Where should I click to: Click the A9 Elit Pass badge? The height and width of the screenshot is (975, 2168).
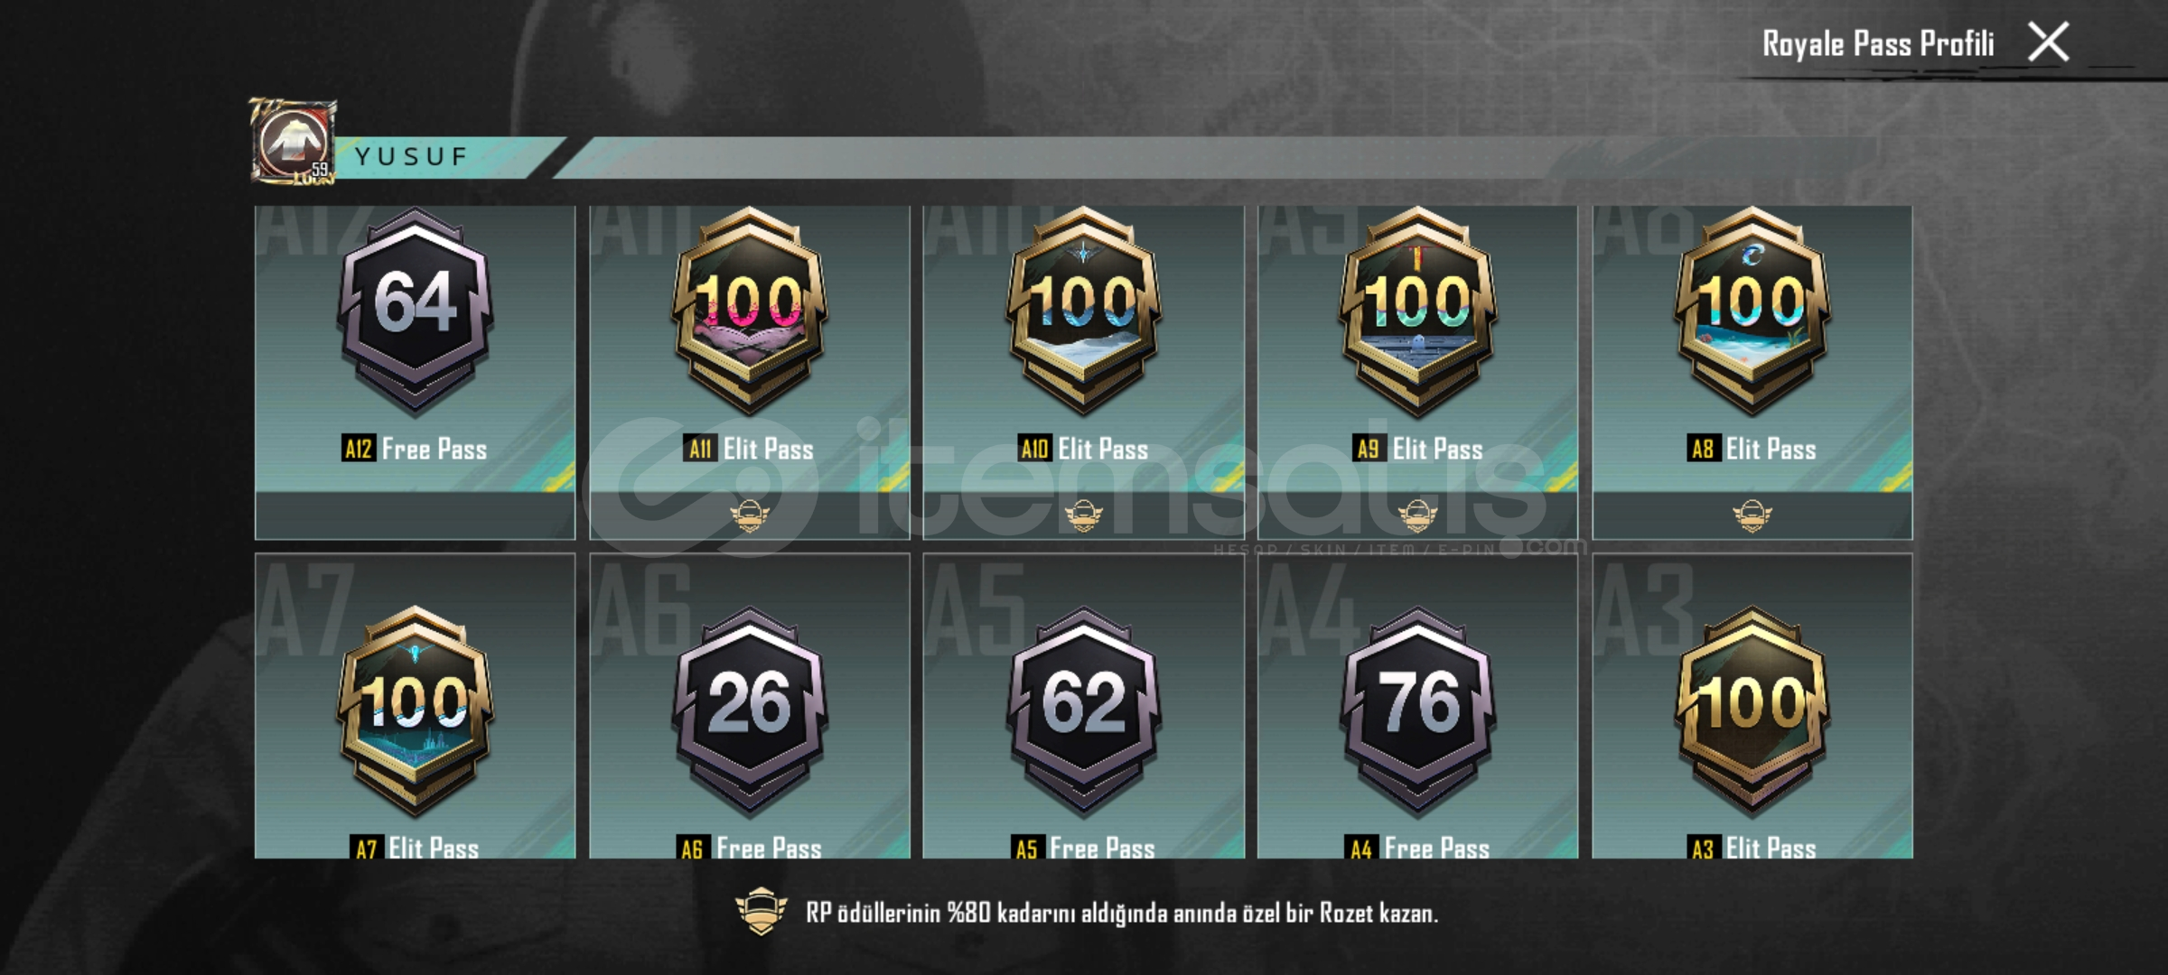[1417, 311]
